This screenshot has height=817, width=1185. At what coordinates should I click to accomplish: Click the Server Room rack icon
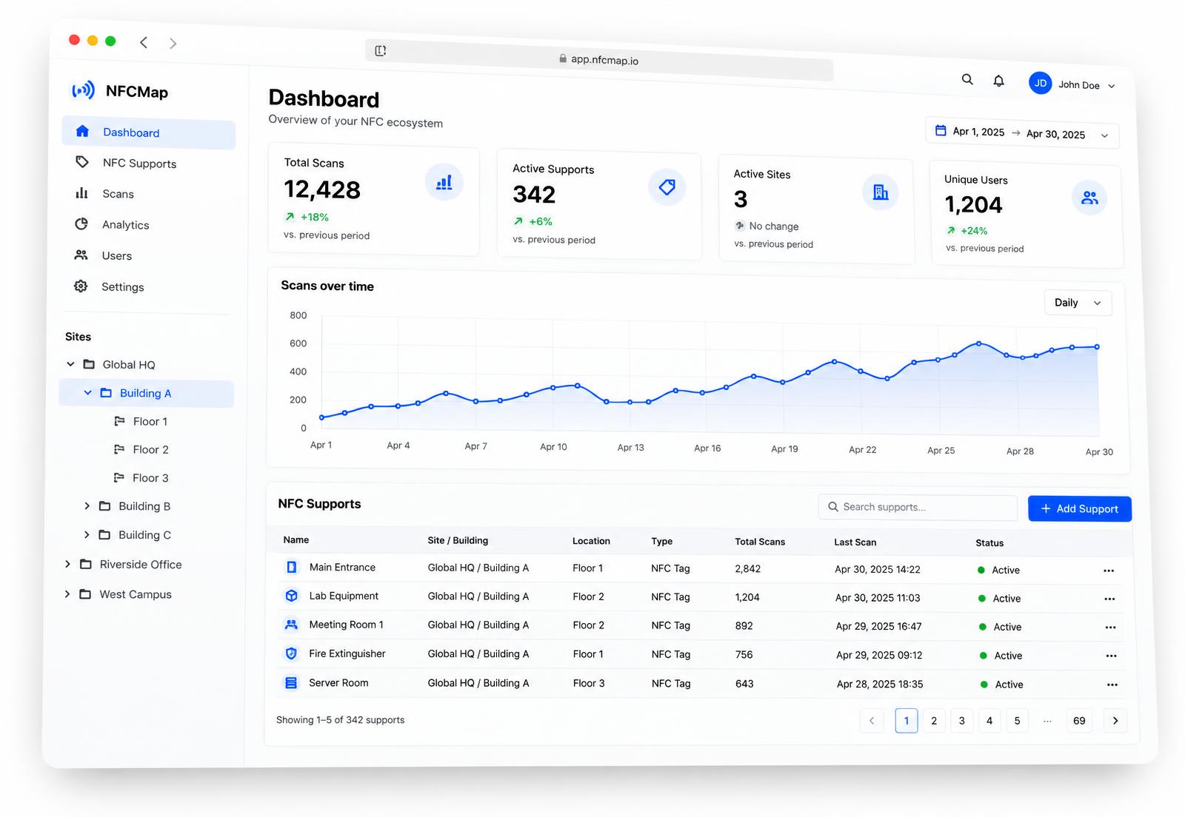point(291,682)
